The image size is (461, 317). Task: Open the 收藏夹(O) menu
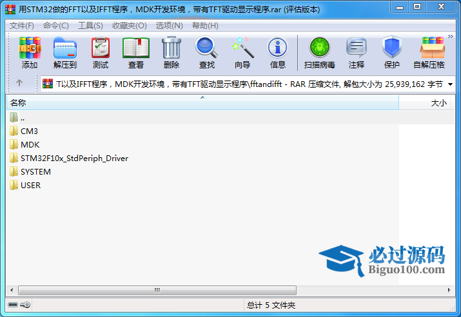pos(130,26)
